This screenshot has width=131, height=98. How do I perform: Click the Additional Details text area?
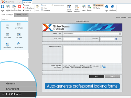92,54
